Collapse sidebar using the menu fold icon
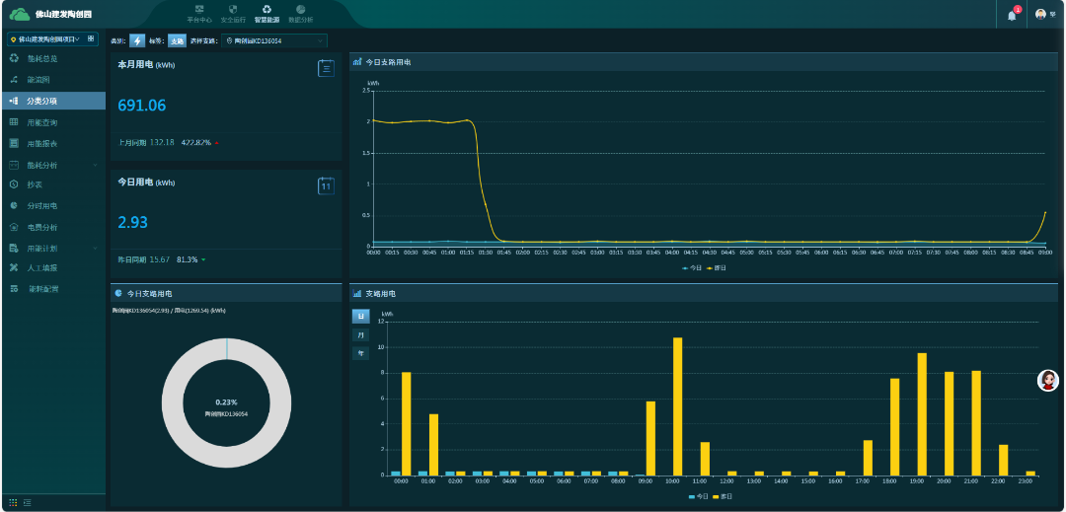 click(27, 503)
